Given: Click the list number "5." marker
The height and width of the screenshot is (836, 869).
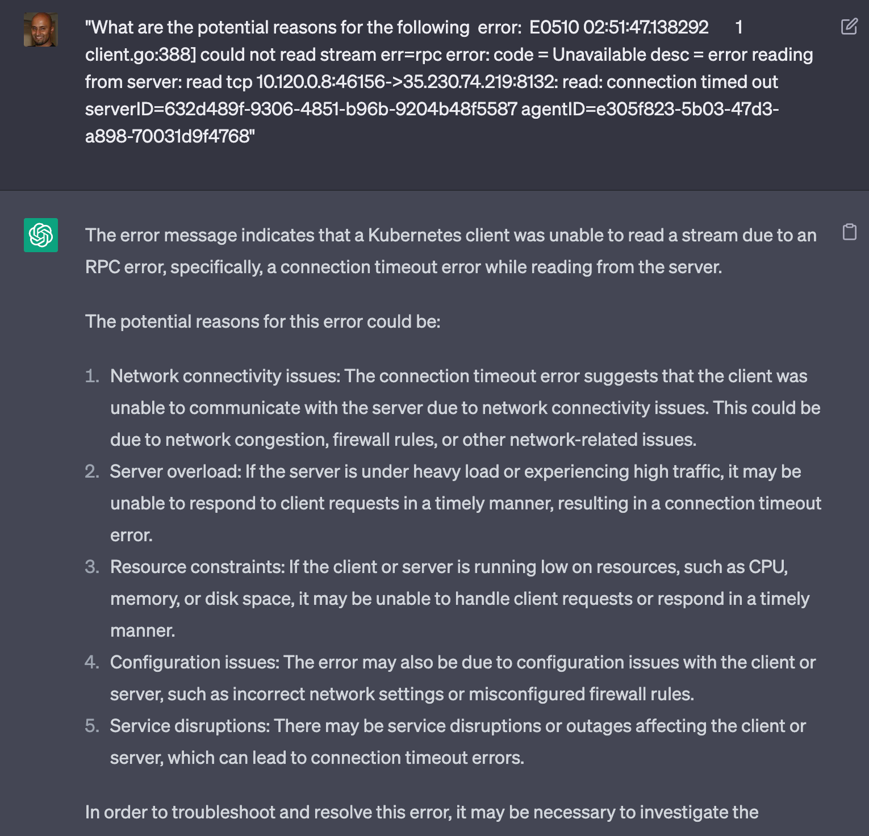Looking at the screenshot, I should pyautogui.click(x=92, y=726).
